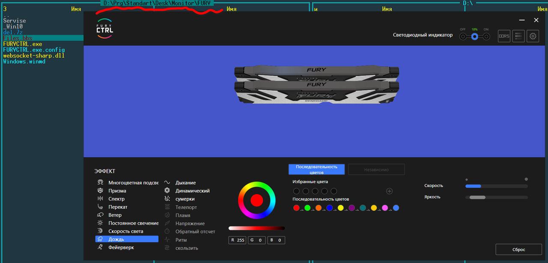Click the red shade gradient bar
This screenshot has height=263, width=548.
point(256,228)
